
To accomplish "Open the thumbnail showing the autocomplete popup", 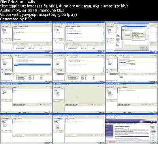I will point(132,67).
